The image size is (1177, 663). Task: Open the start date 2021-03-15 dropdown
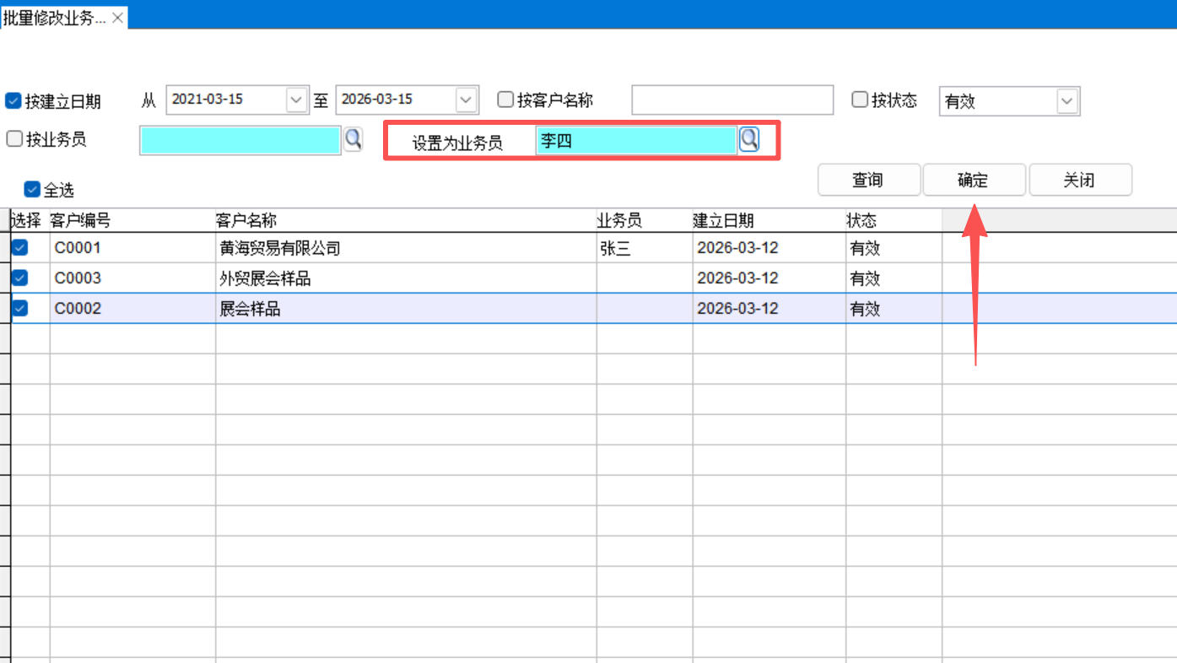[x=296, y=100]
